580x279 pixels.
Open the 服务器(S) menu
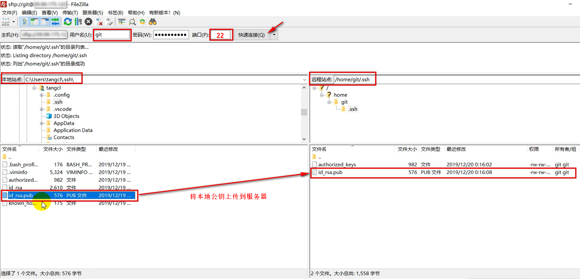[x=93, y=13]
